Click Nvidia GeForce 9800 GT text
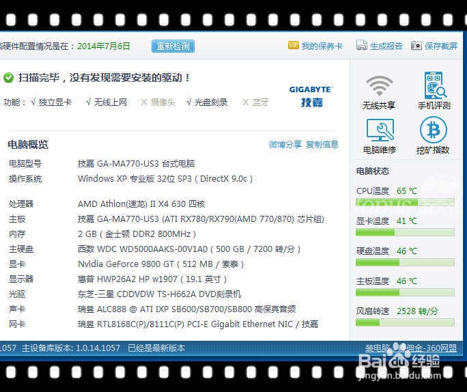 coord(161,264)
